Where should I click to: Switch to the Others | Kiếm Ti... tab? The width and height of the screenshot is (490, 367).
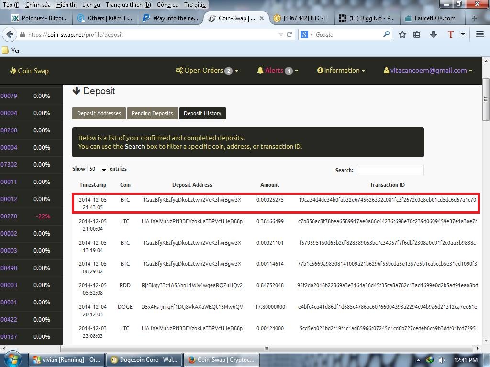coord(105,18)
